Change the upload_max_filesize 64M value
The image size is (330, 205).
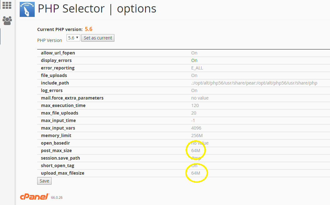coord(196,173)
